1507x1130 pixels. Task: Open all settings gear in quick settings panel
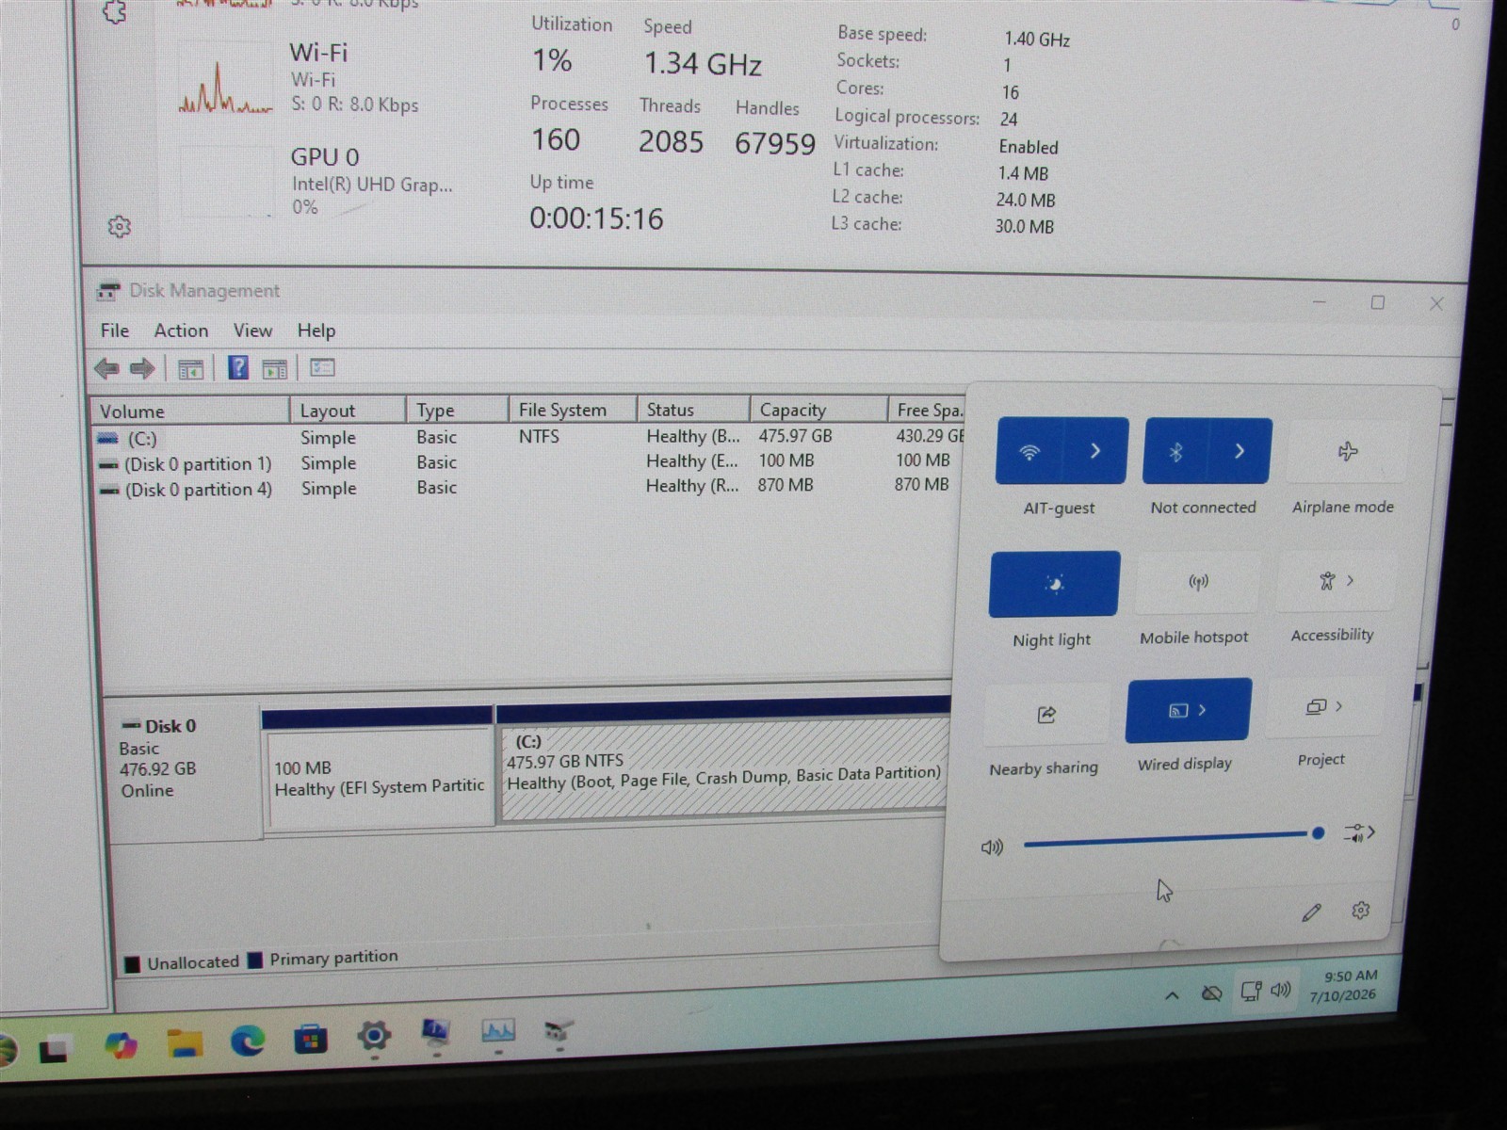[x=1360, y=910]
